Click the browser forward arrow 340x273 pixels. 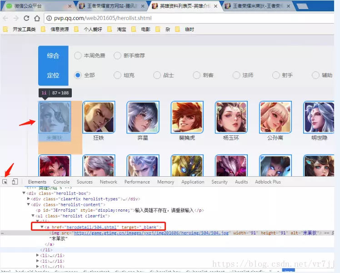pyautogui.click(x=16, y=18)
